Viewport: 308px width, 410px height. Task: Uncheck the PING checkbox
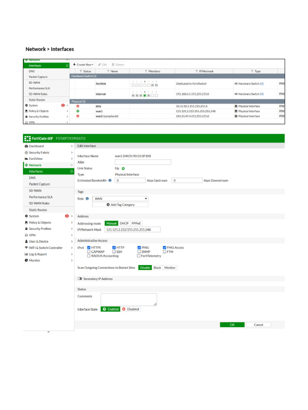139,247
